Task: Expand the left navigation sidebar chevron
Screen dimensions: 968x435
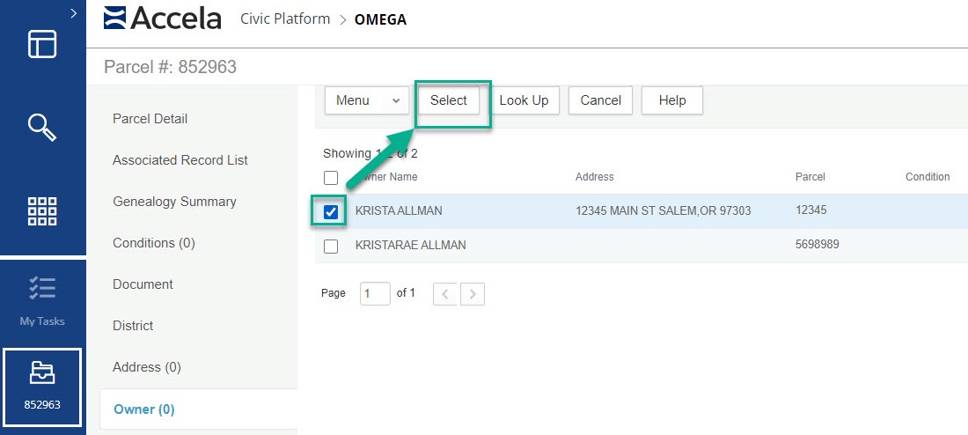Action: (x=73, y=13)
